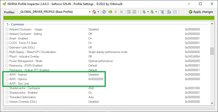The image size is (218, 112).
Task: Click gear icon beside Shadercache - Enabled
Action: pos(7,93)
